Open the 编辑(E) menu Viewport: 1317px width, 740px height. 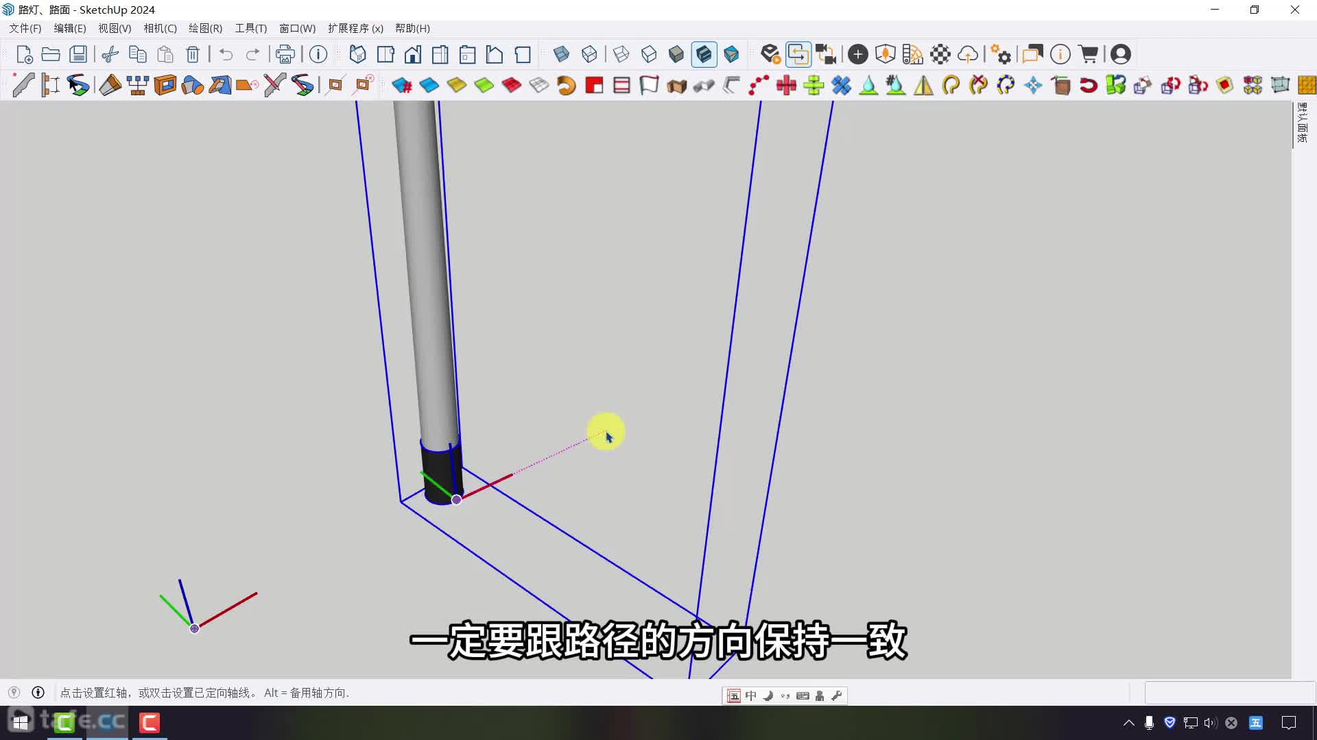point(70,28)
